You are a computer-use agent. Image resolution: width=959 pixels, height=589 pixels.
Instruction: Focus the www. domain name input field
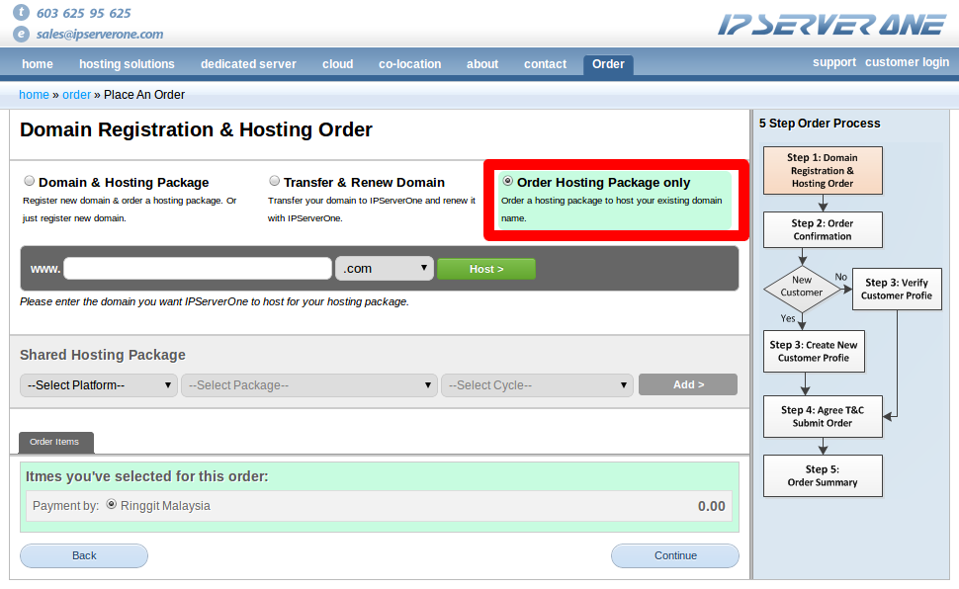point(198,269)
